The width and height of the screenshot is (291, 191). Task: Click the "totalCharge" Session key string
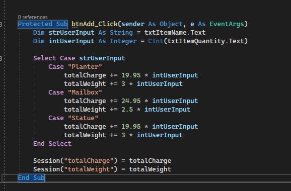[89, 161]
